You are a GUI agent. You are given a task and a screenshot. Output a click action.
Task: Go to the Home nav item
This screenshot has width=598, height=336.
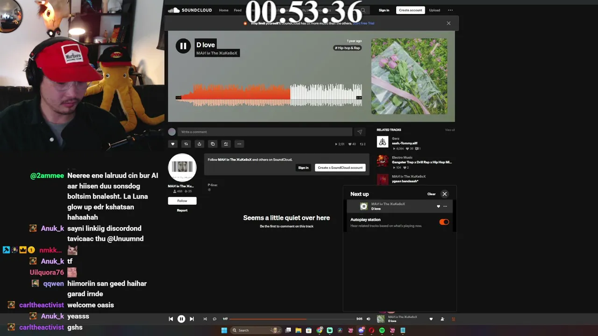coord(224,10)
